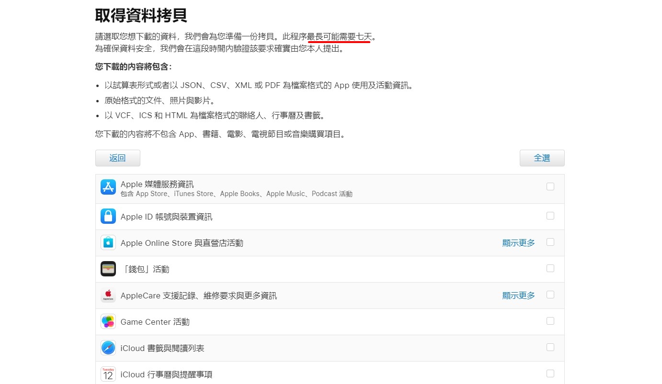662x384 pixels.
Task: Click the AppleCare 支援記錄、維修要求與更多資訊 label
Action: point(199,296)
